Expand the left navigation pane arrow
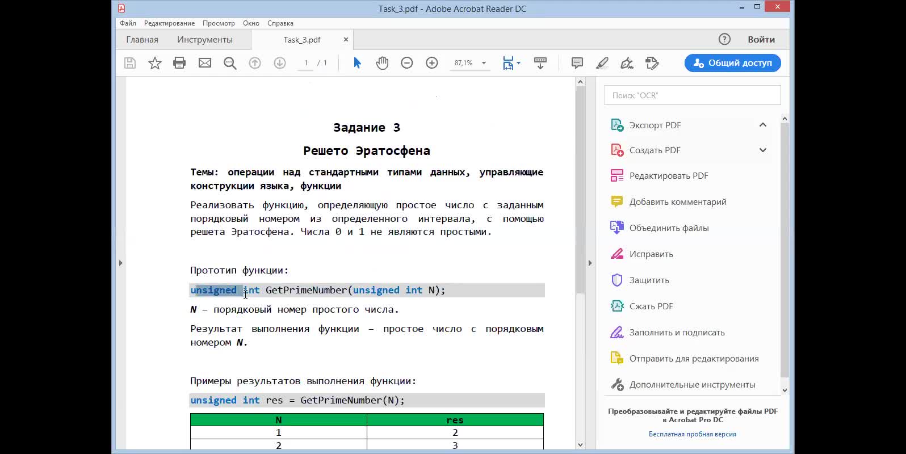This screenshot has height=454, width=906. (x=120, y=263)
